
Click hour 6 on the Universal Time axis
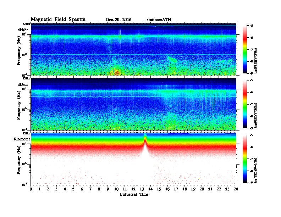(x=82, y=189)
